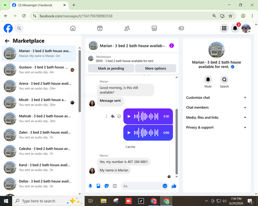Open conversation information purple icon

[171, 45]
